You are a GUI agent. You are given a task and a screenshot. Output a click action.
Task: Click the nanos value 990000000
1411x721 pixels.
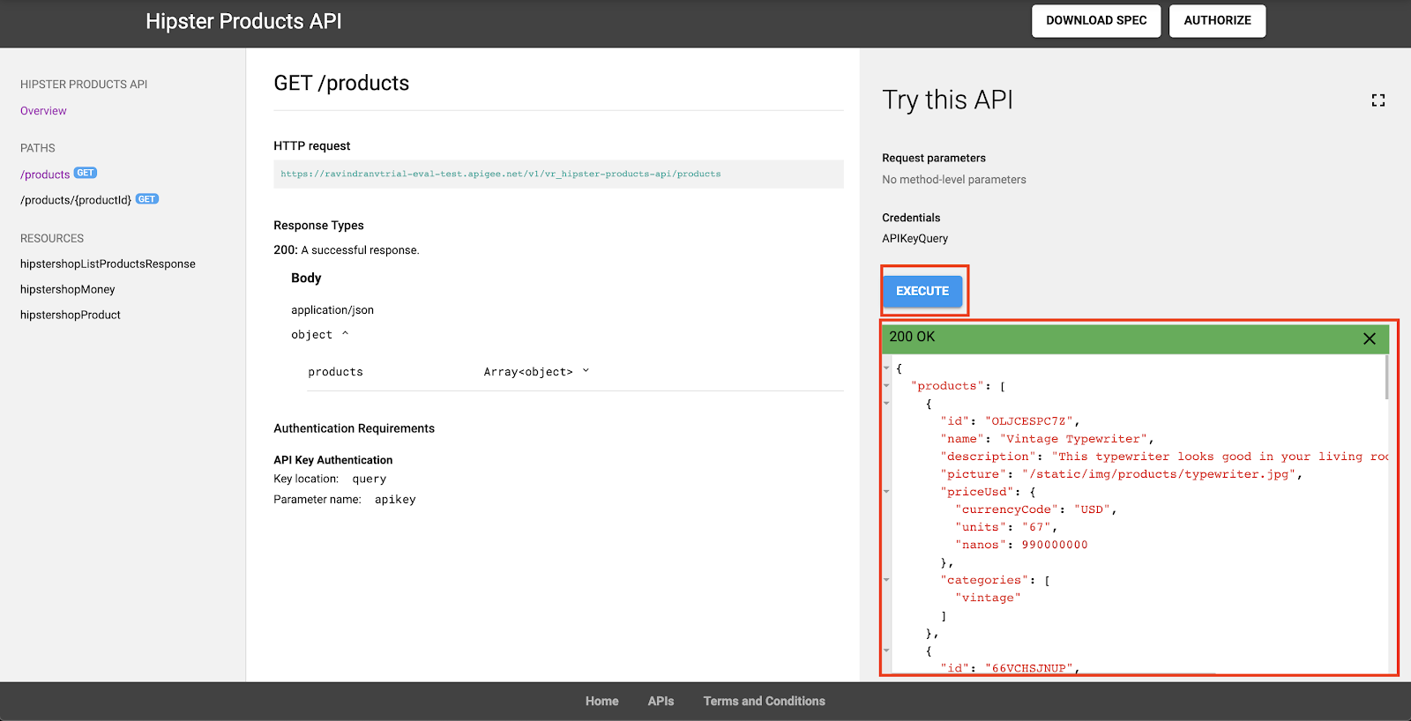pos(1055,545)
